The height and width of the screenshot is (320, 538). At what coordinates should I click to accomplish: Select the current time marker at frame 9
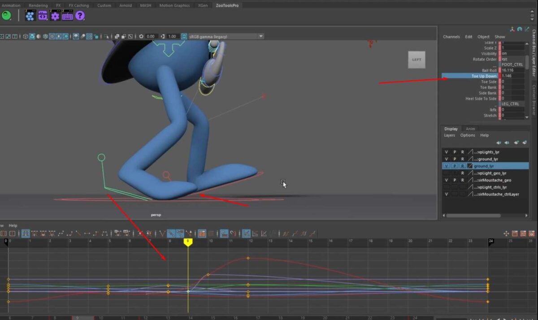pyautogui.click(x=187, y=242)
